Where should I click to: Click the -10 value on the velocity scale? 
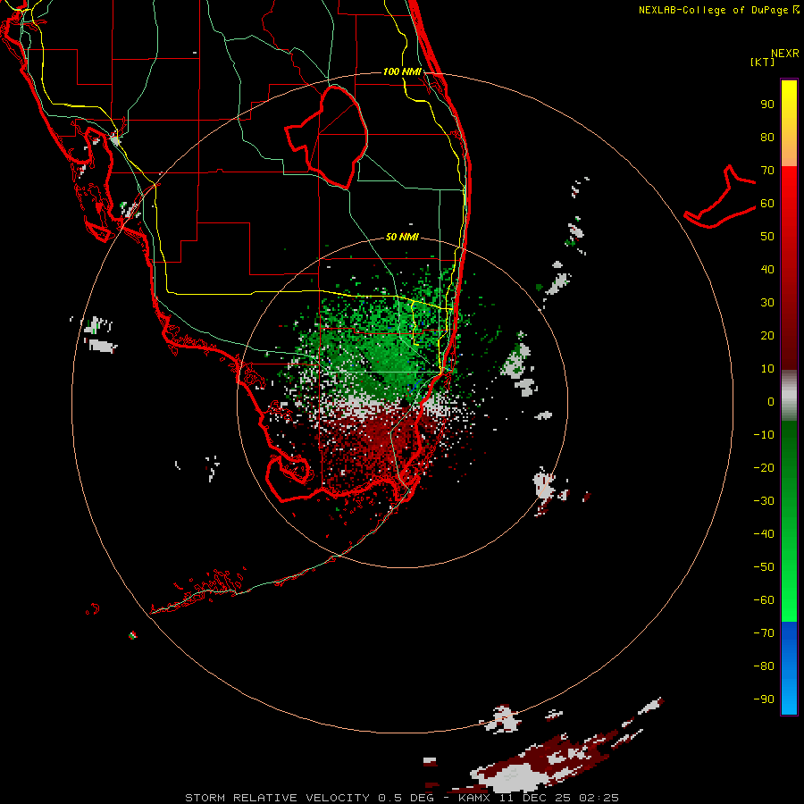coord(764,435)
